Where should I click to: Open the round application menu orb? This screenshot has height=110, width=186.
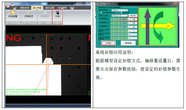click(x=8, y=5)
